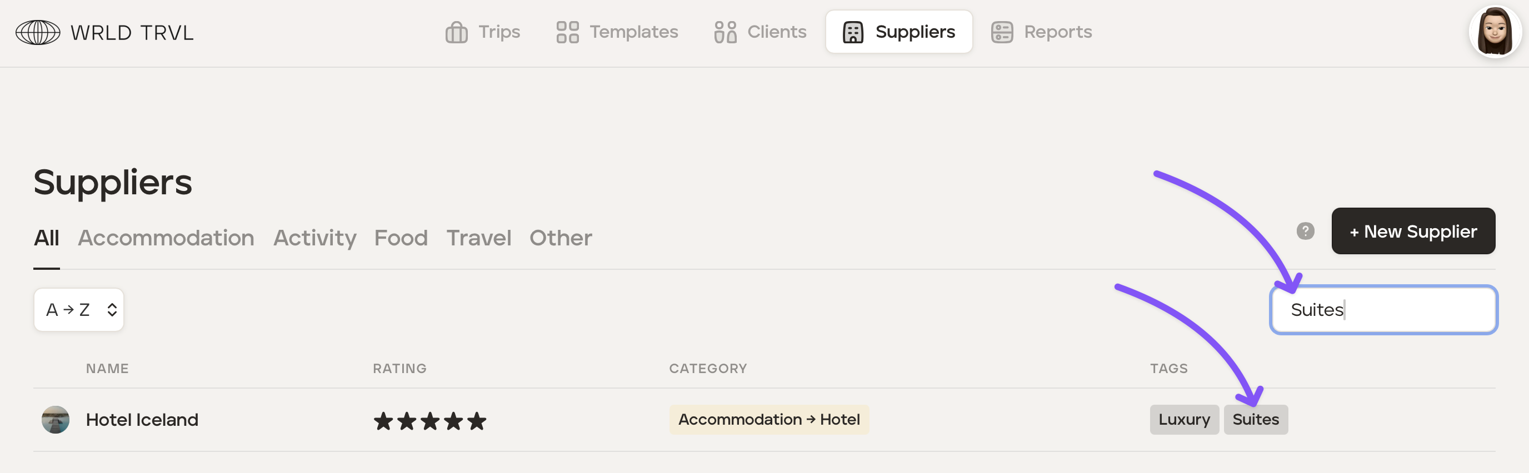Click the Luxury tag chip
The image size is (1529, 473).
1183,420
